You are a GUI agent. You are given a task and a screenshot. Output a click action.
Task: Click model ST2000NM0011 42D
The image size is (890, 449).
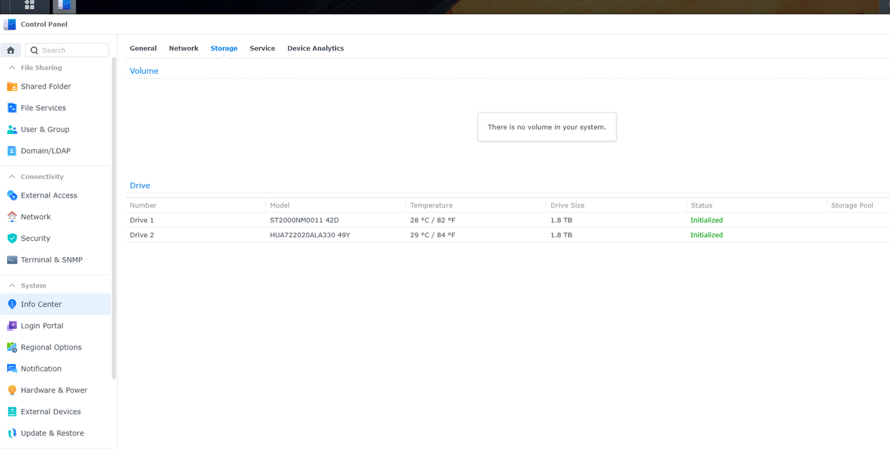304,220
